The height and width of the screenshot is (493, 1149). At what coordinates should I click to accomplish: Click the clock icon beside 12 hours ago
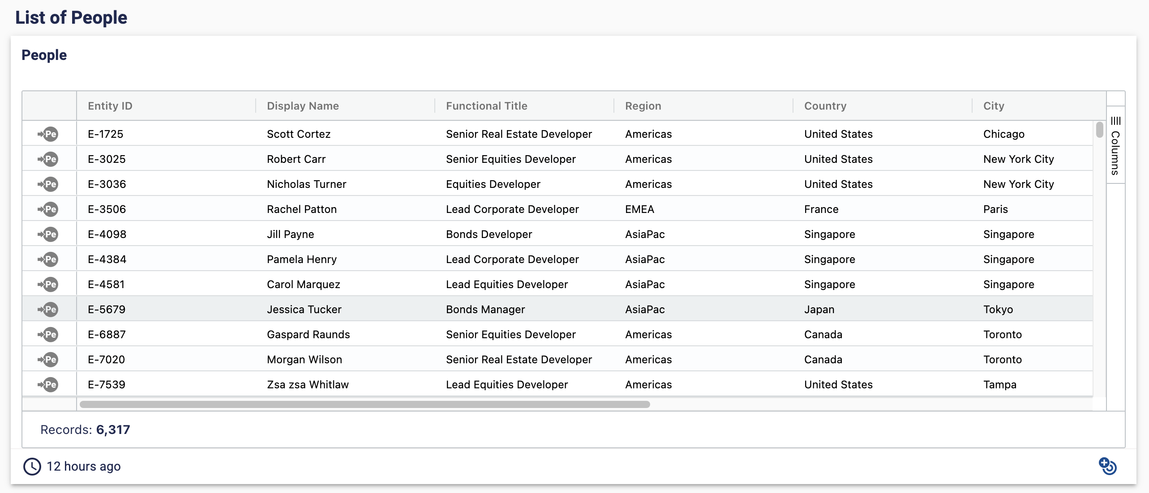point(32,466)
